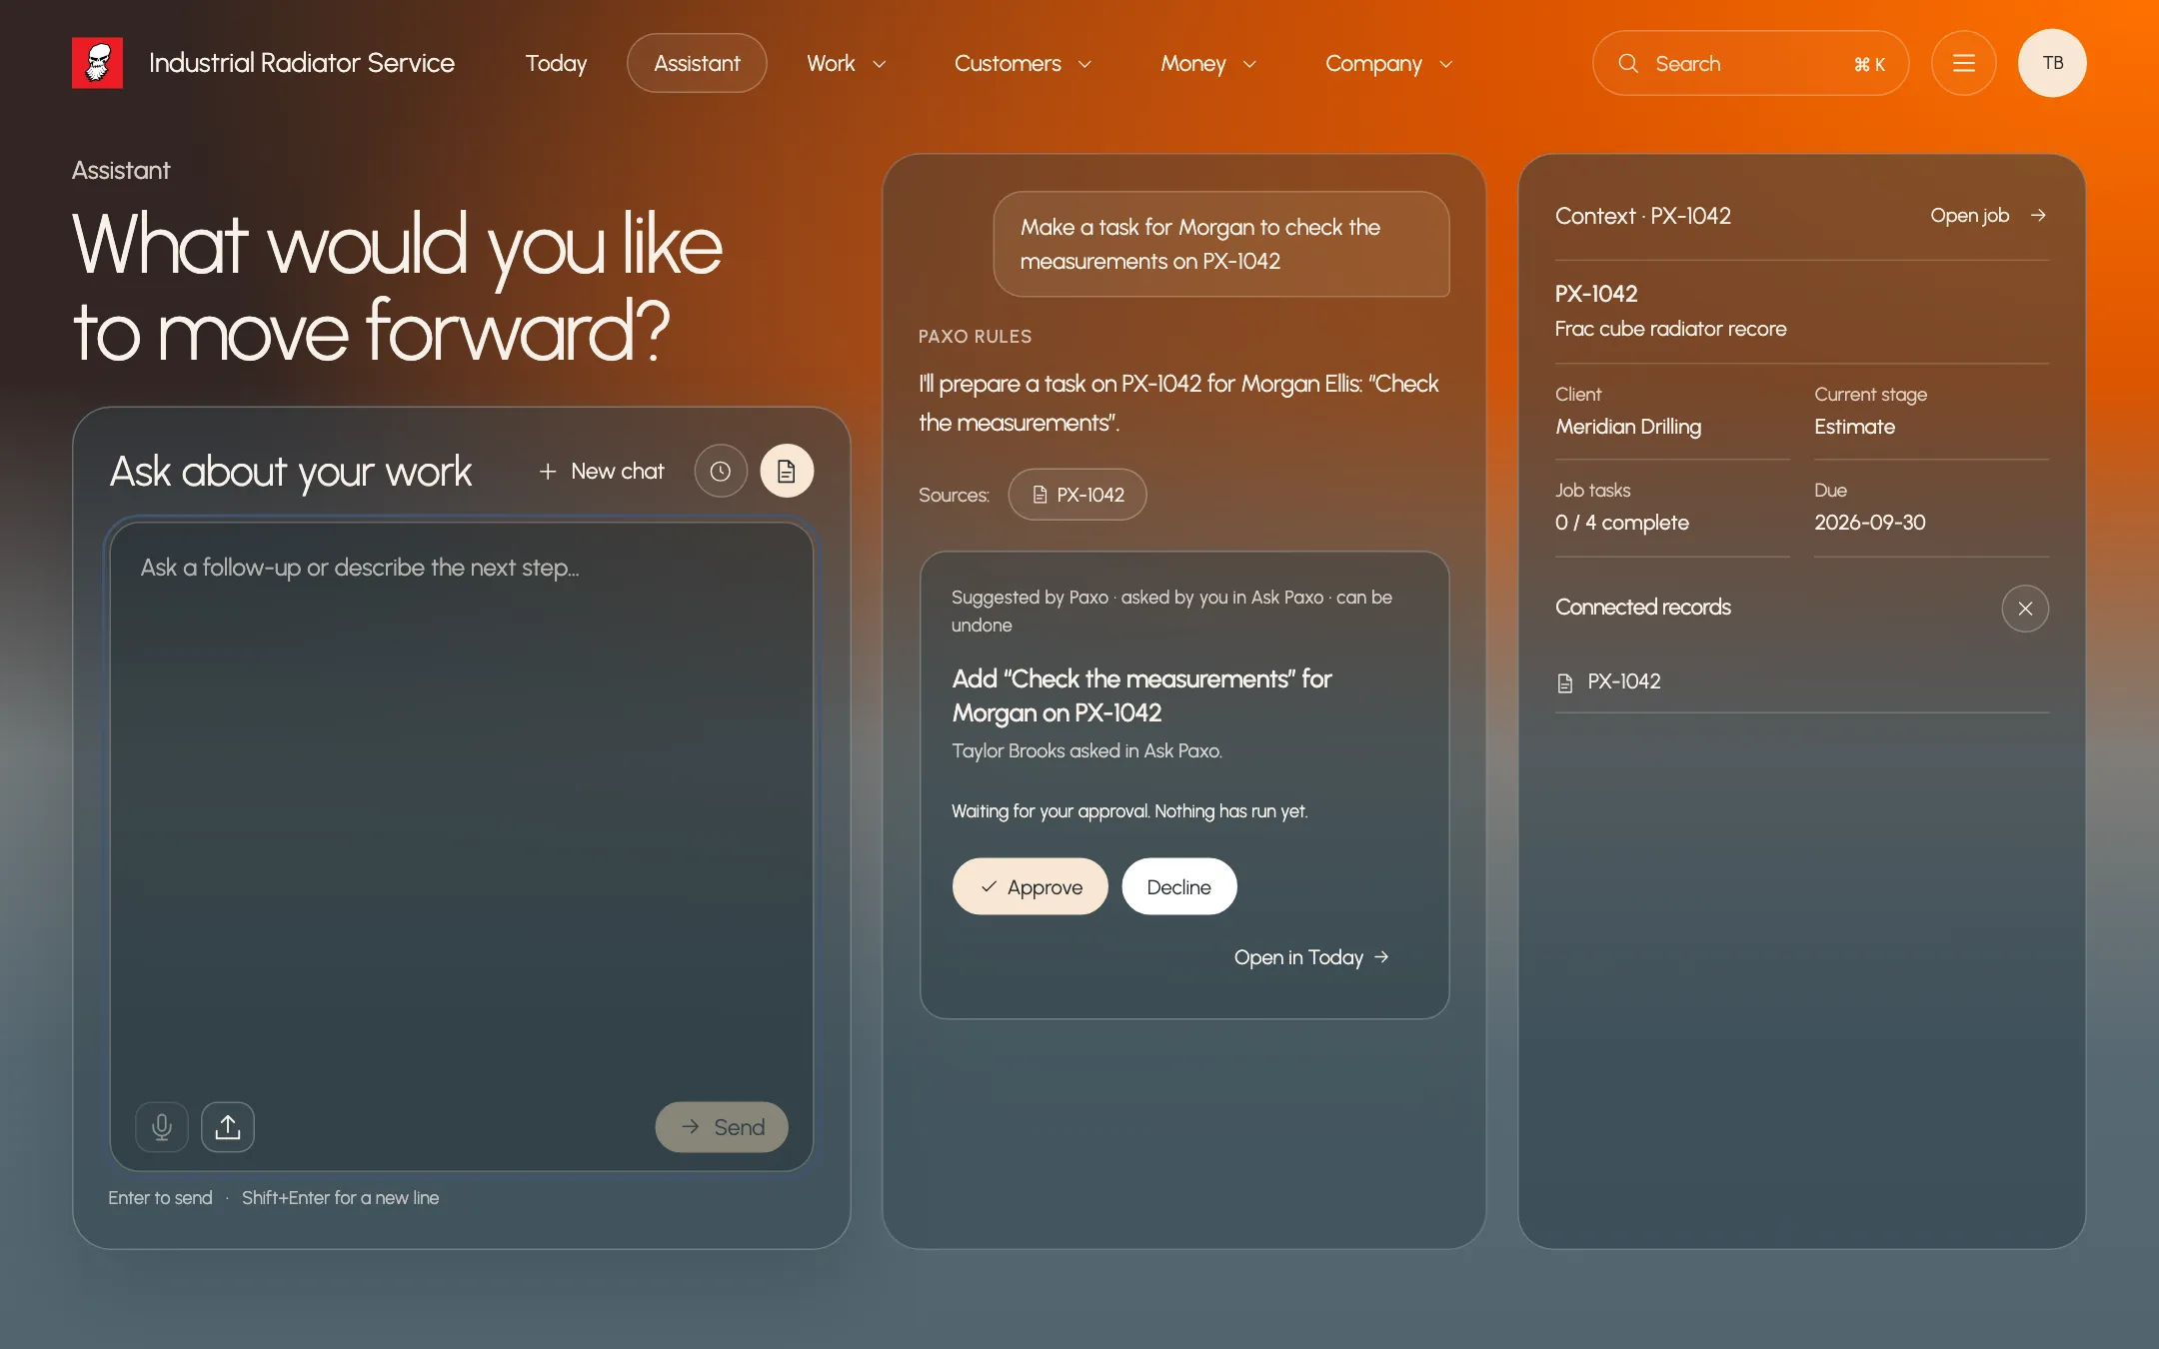Click the Estimate current stage value
Screen dimensions: 2159x1349
pyautogui.click(x=1854, y=427)
